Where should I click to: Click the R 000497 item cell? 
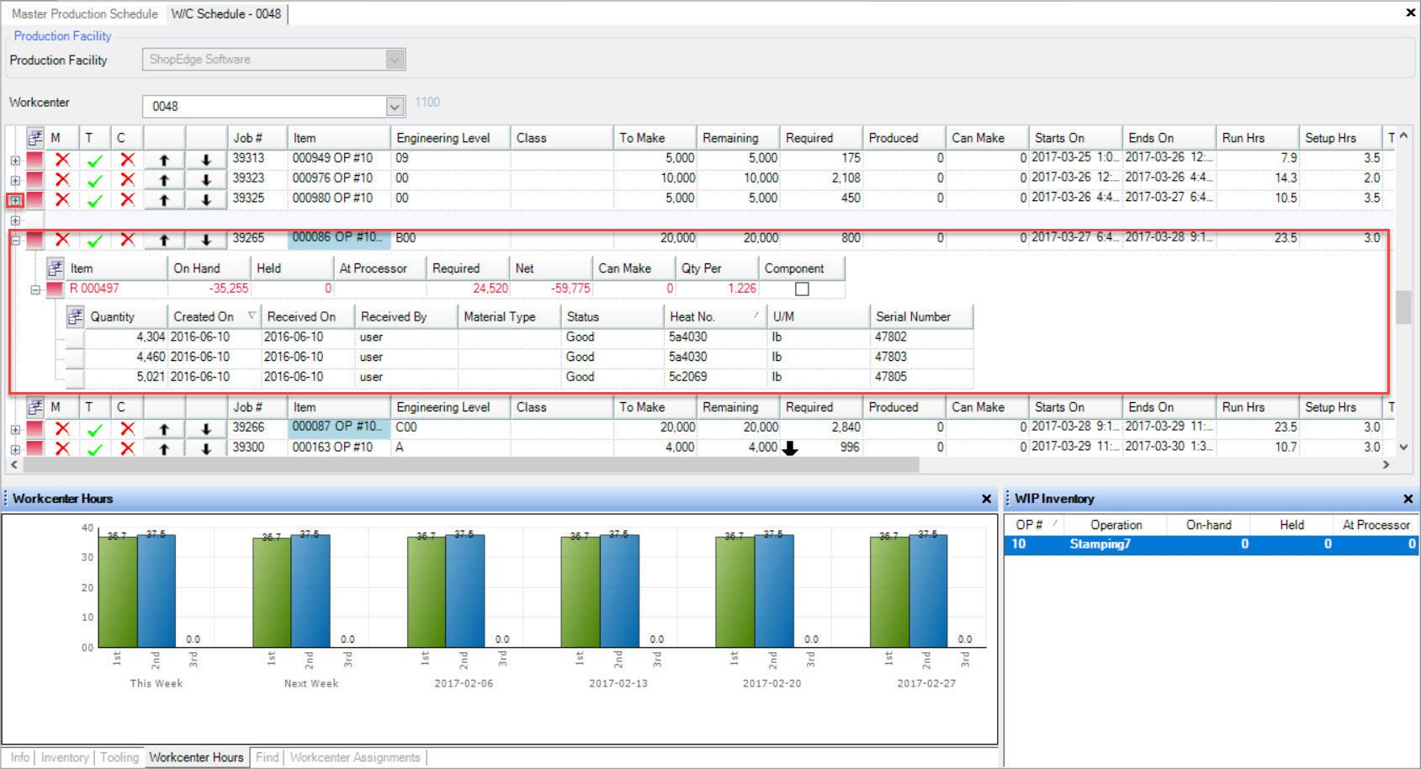[x=117, y=289]
